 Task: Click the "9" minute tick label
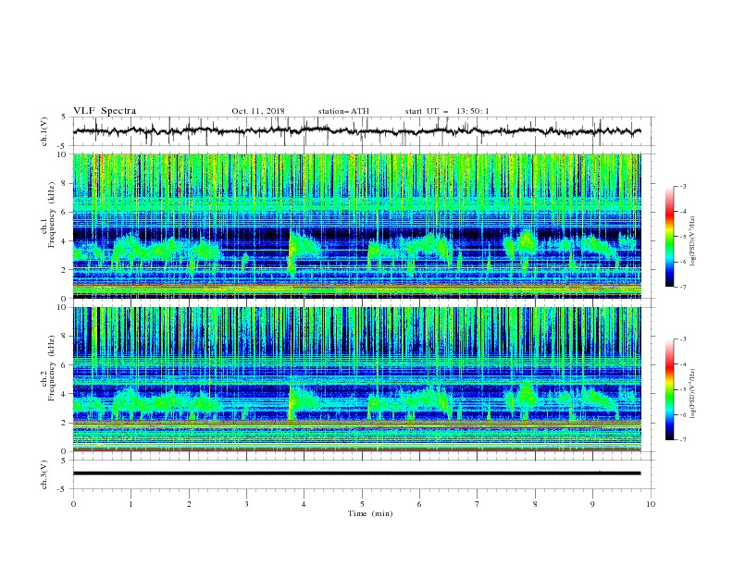pos(592,504)
